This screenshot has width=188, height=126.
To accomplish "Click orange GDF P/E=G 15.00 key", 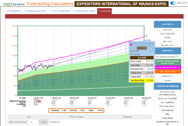I will point(167,71).
